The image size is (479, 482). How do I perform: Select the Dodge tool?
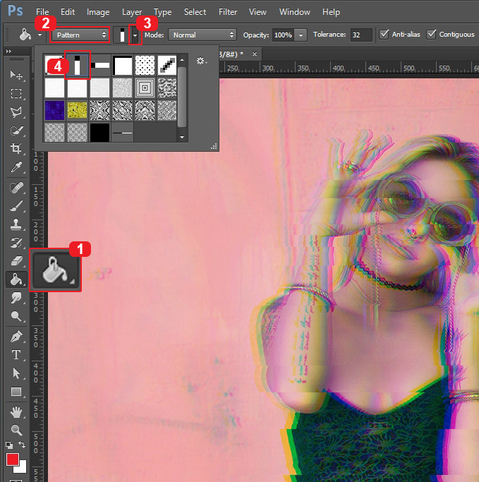point(16,315)
